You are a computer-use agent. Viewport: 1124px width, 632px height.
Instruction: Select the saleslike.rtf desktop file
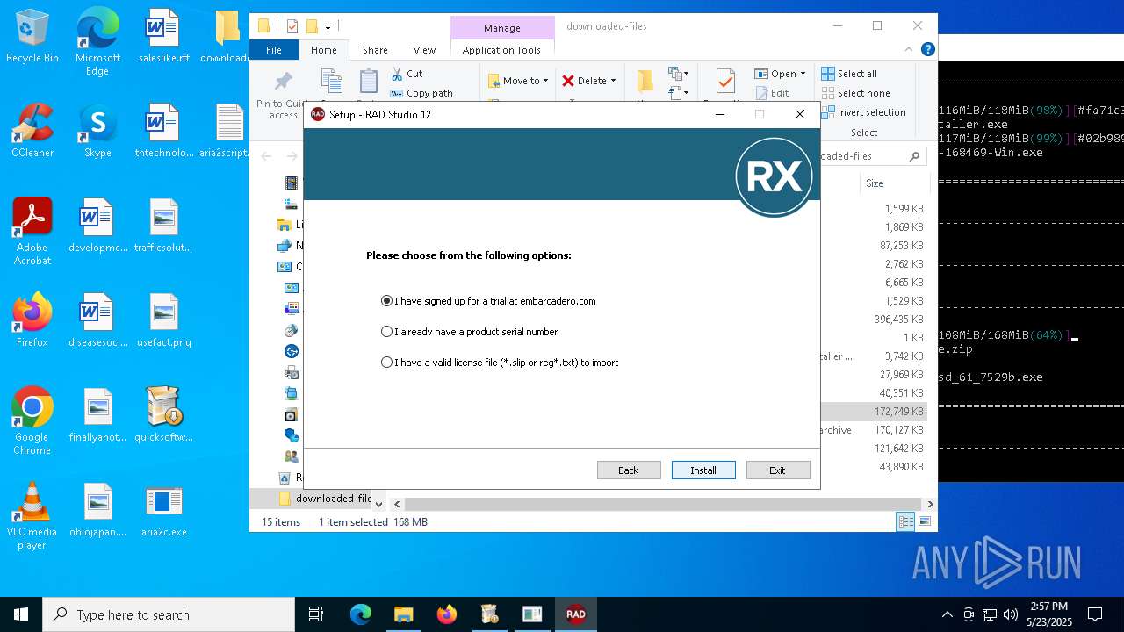[x=163, y=37]
